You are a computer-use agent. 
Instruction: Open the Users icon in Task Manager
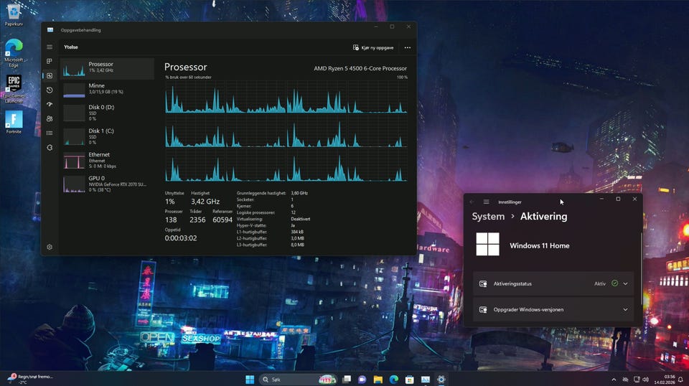(50, 119)
